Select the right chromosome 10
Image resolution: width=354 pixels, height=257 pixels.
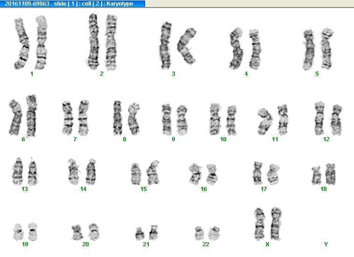[231, 120]
